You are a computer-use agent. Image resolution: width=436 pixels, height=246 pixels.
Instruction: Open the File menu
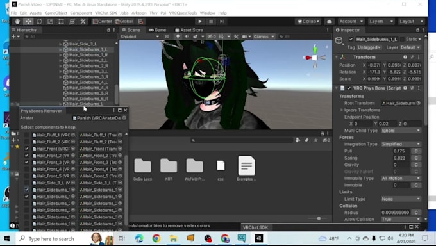(14, 13)
